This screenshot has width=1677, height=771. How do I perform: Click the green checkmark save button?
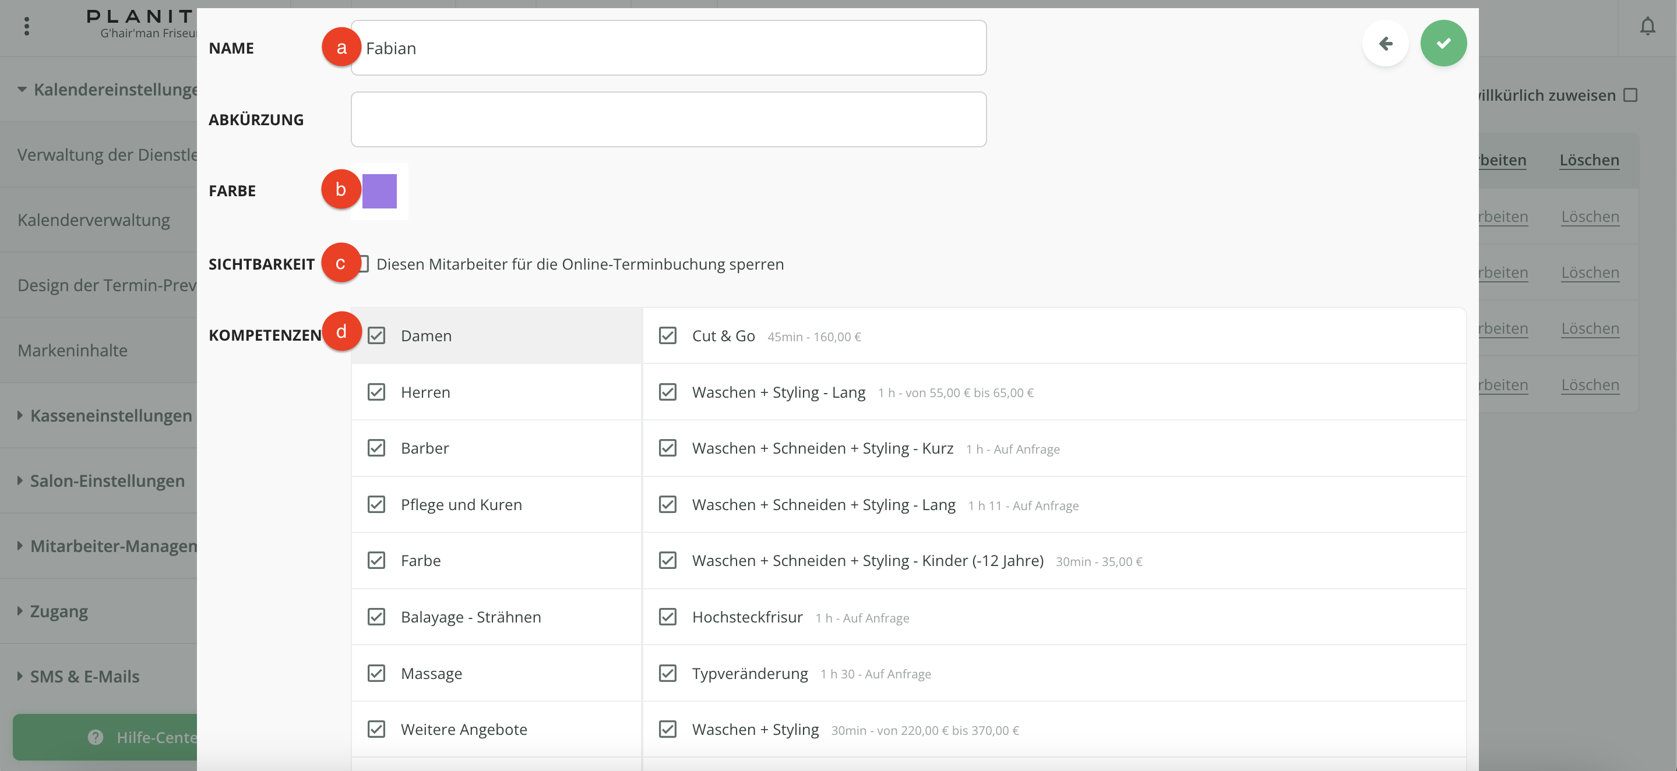(x=1443, y=44)
